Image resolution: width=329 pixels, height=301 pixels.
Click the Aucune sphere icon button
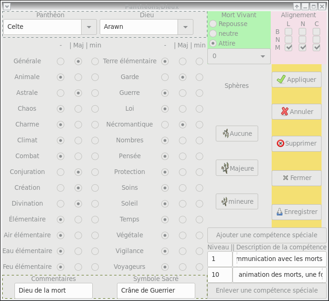(x=226, y=134)
